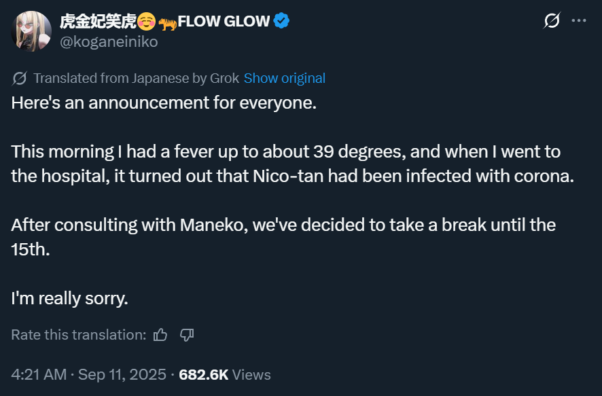Rate the translation with thumbs down

click(x=187, y=334)
